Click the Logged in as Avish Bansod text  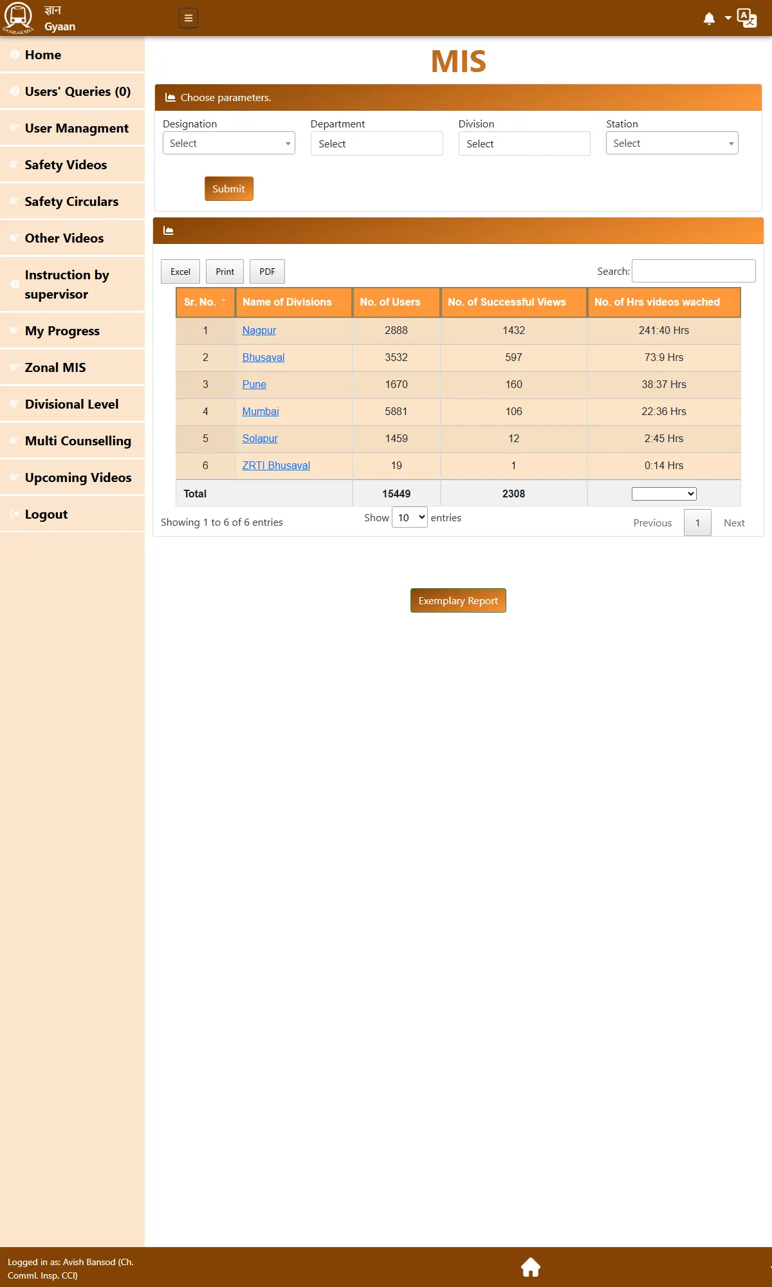tap(71, 1268)
